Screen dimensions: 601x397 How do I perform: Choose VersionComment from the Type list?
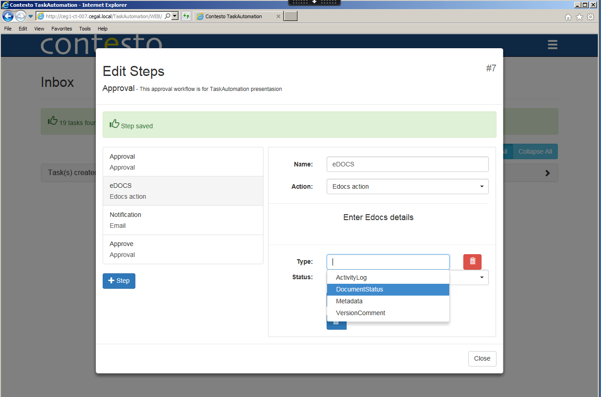click(388, 313)
